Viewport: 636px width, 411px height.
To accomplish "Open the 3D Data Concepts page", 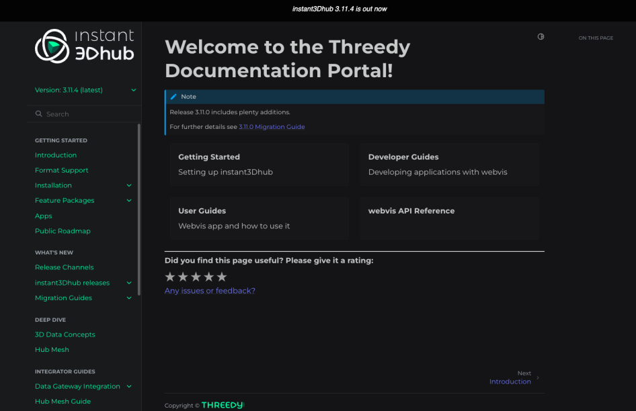I will pos(65,334).
